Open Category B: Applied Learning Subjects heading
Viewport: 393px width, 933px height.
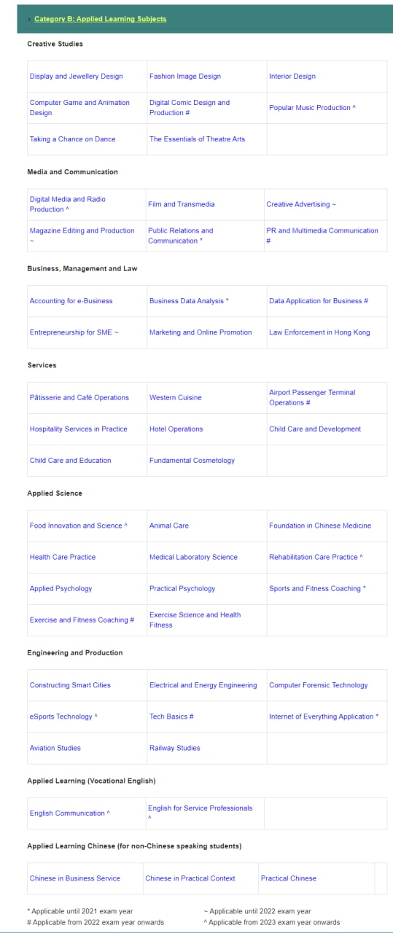click(100, 19)
